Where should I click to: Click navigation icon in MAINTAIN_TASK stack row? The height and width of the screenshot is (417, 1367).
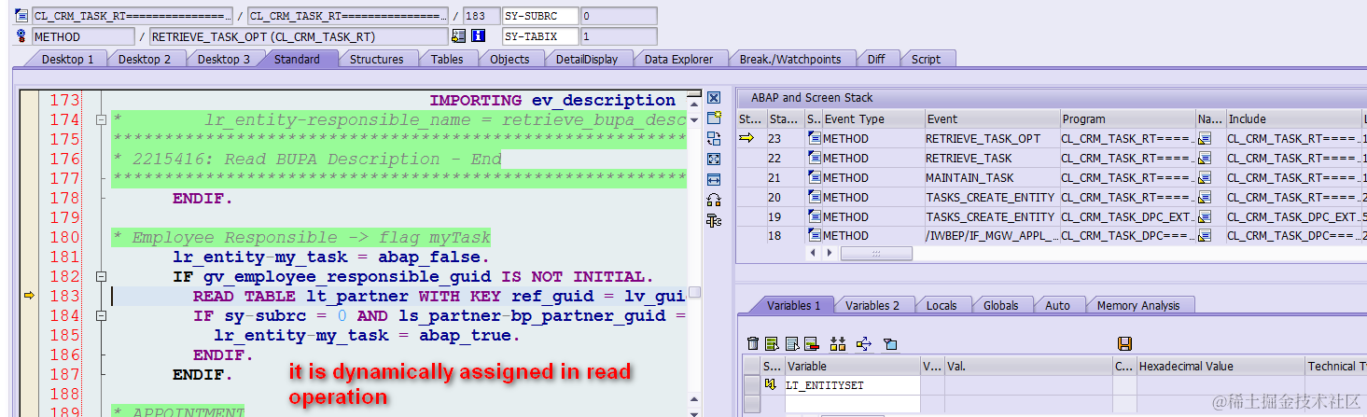1205,178
